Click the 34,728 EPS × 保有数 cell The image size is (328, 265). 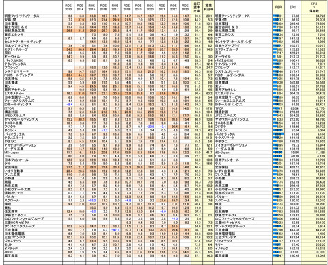314,16
